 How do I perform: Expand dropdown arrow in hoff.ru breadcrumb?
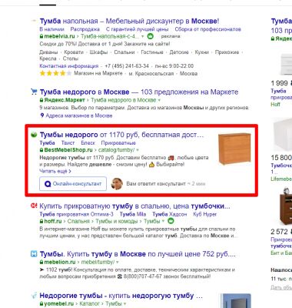coord(163,221)
